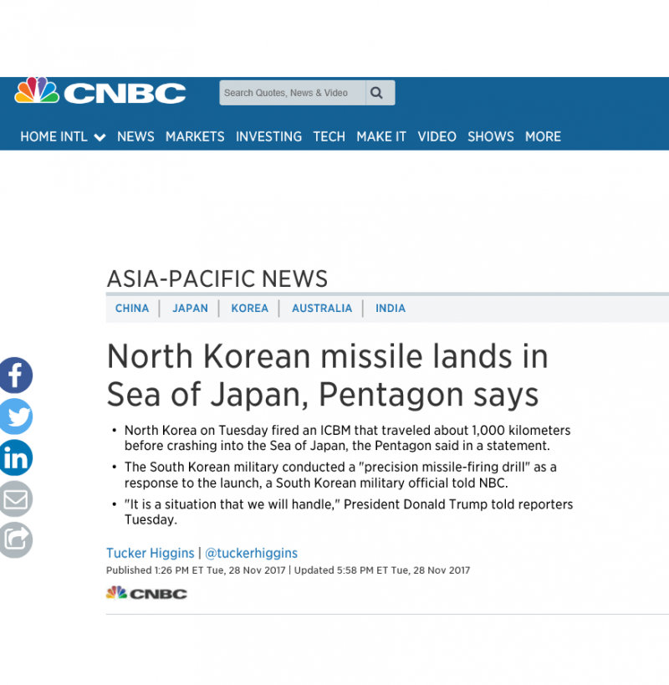Screen dimensions: 669x685
Task: Focus the Search Quotes, News & Video field
Action: 292,93
